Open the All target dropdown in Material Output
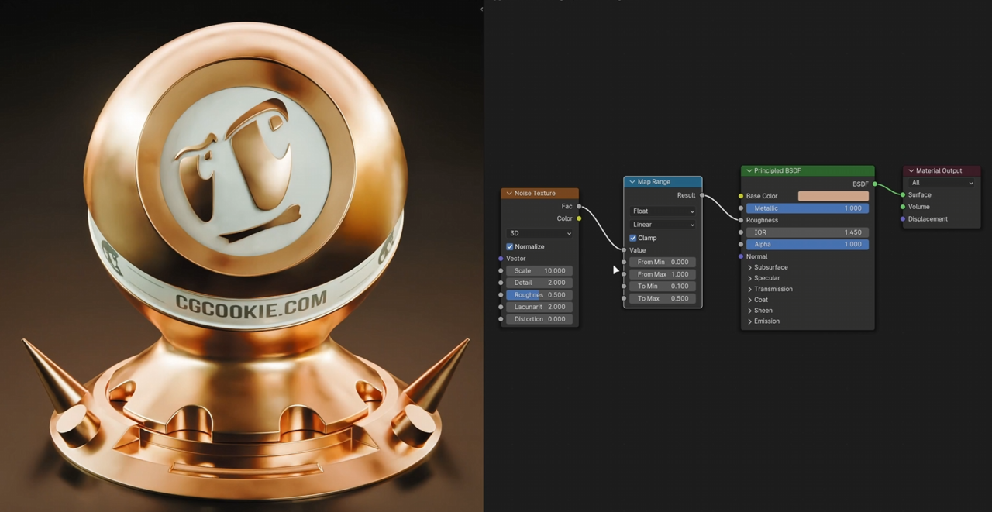This screenshot has height=512, width=992. pos(942,183)
